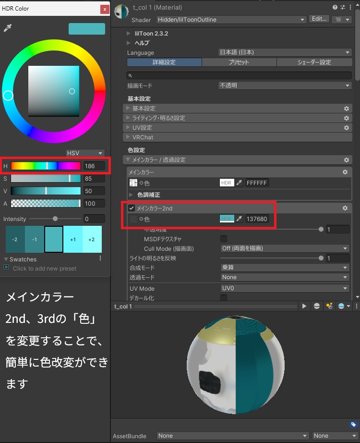The width and height of the screenshot is (360, 443).
Task: Open Cull Mode (描画面) dropdown
Action: [285, 248]
